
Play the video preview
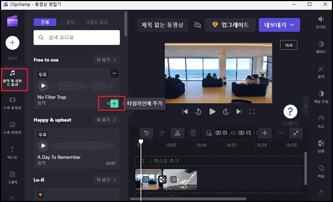pyautogui.click(x=212, y=112)
